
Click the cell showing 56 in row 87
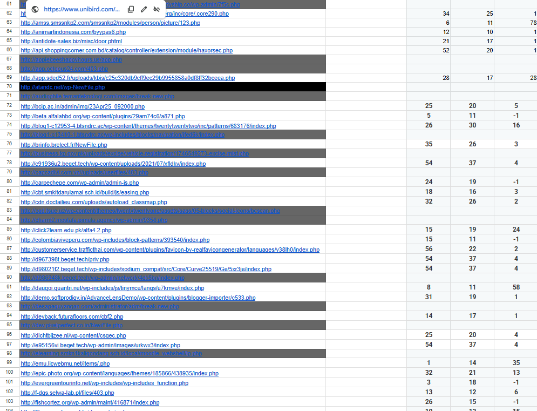tap(429, 249)
